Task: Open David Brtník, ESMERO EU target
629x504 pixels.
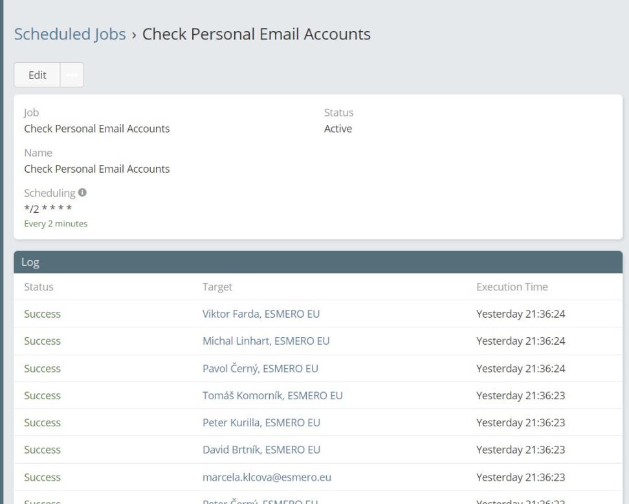Action: [261, 450]
